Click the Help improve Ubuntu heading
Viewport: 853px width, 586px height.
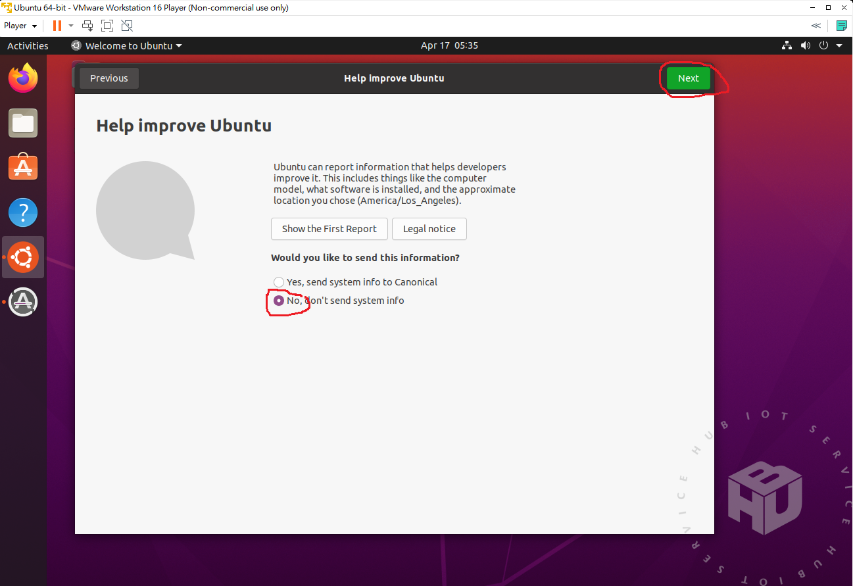(x=184, y=126)
